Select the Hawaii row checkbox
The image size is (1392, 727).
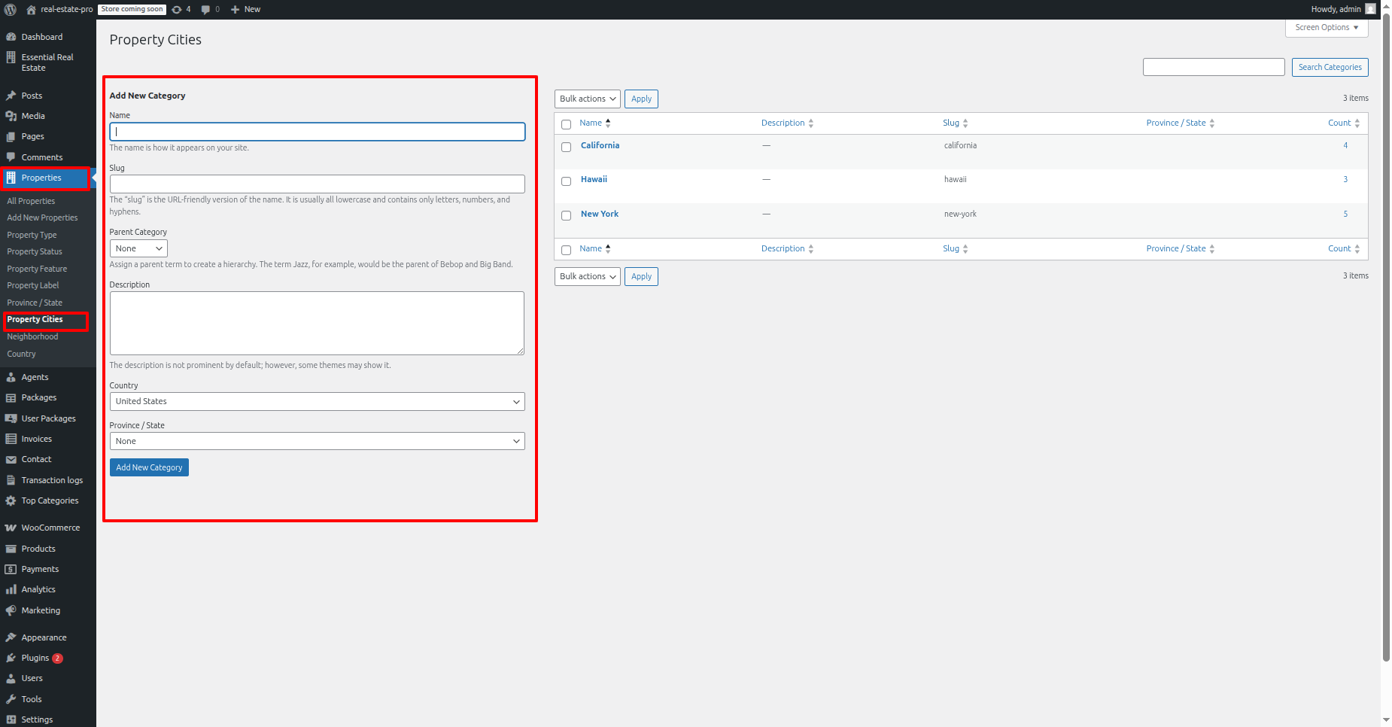click(x=567, y=181)
